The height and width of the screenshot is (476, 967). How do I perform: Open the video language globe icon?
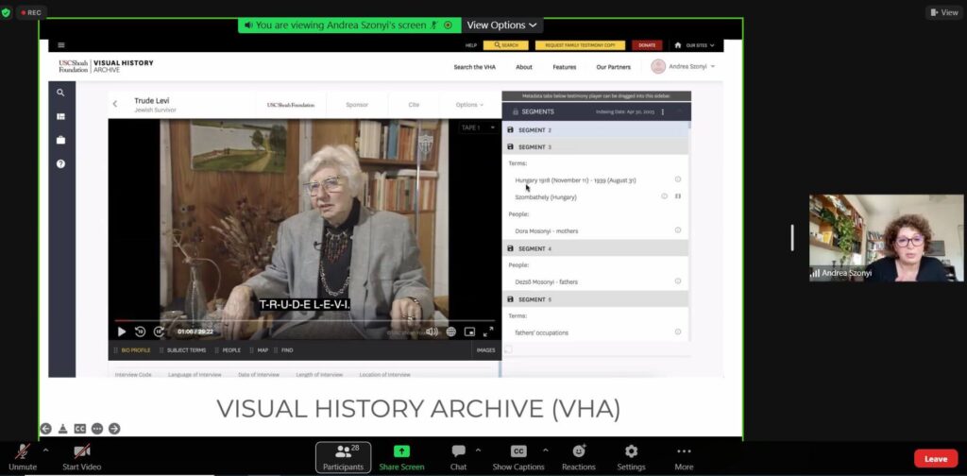coord(450,331)
